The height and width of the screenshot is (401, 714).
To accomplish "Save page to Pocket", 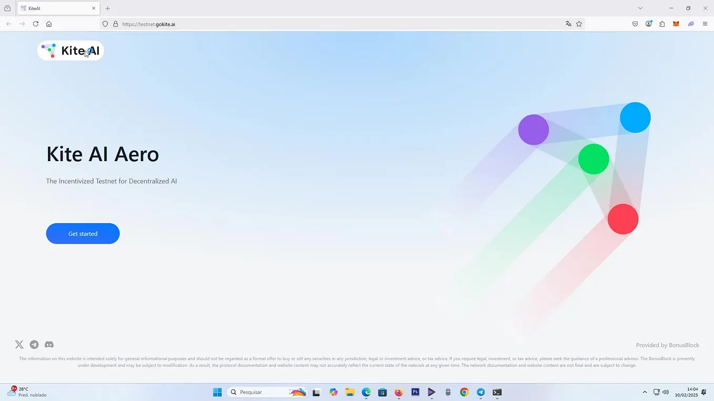I will pyautogui.click(x=635, y=24).
